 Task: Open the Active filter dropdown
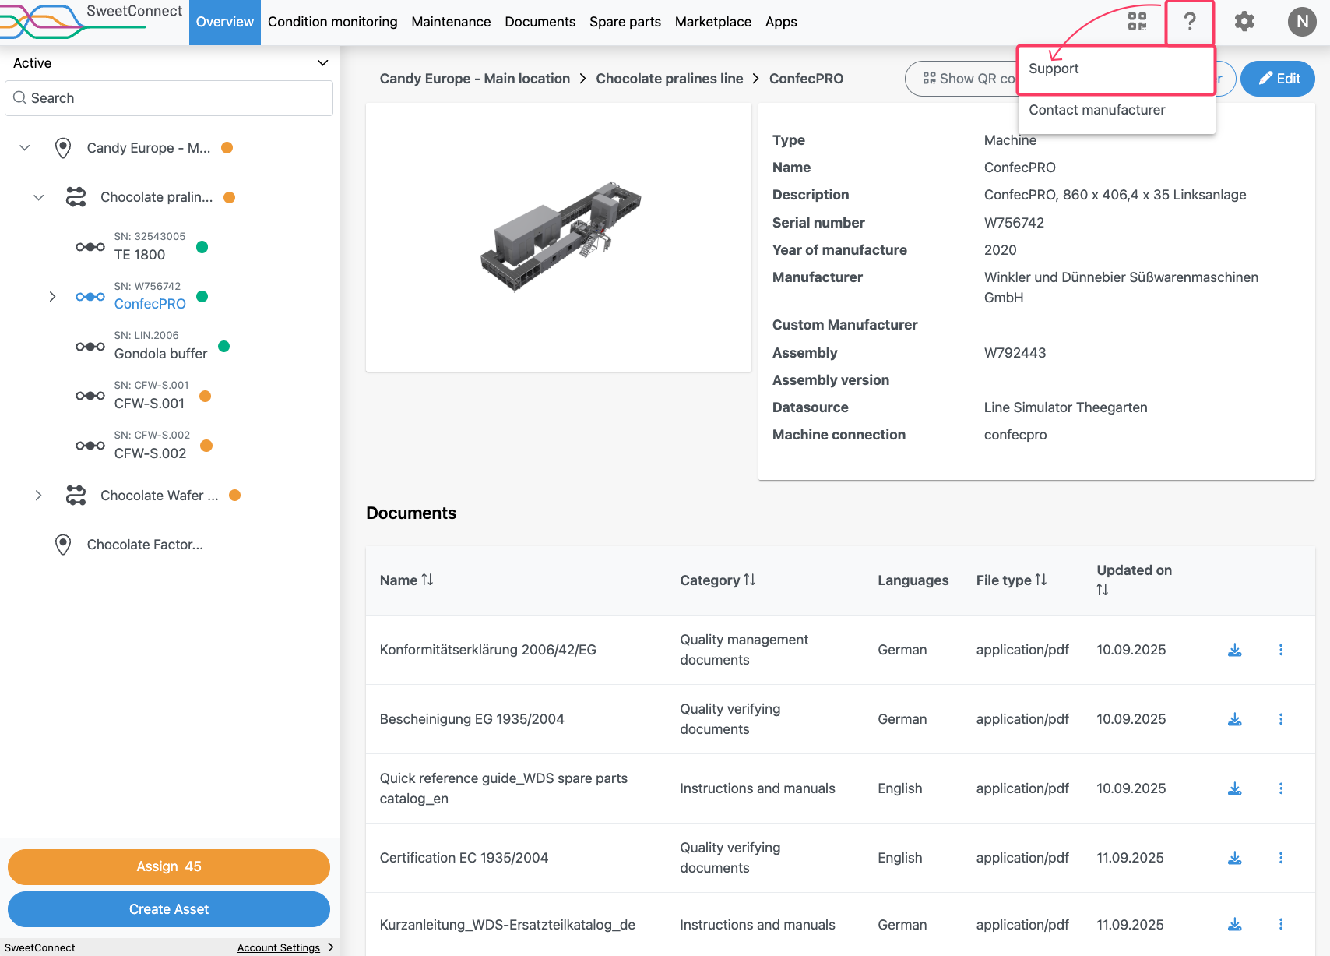pos(170,63)
